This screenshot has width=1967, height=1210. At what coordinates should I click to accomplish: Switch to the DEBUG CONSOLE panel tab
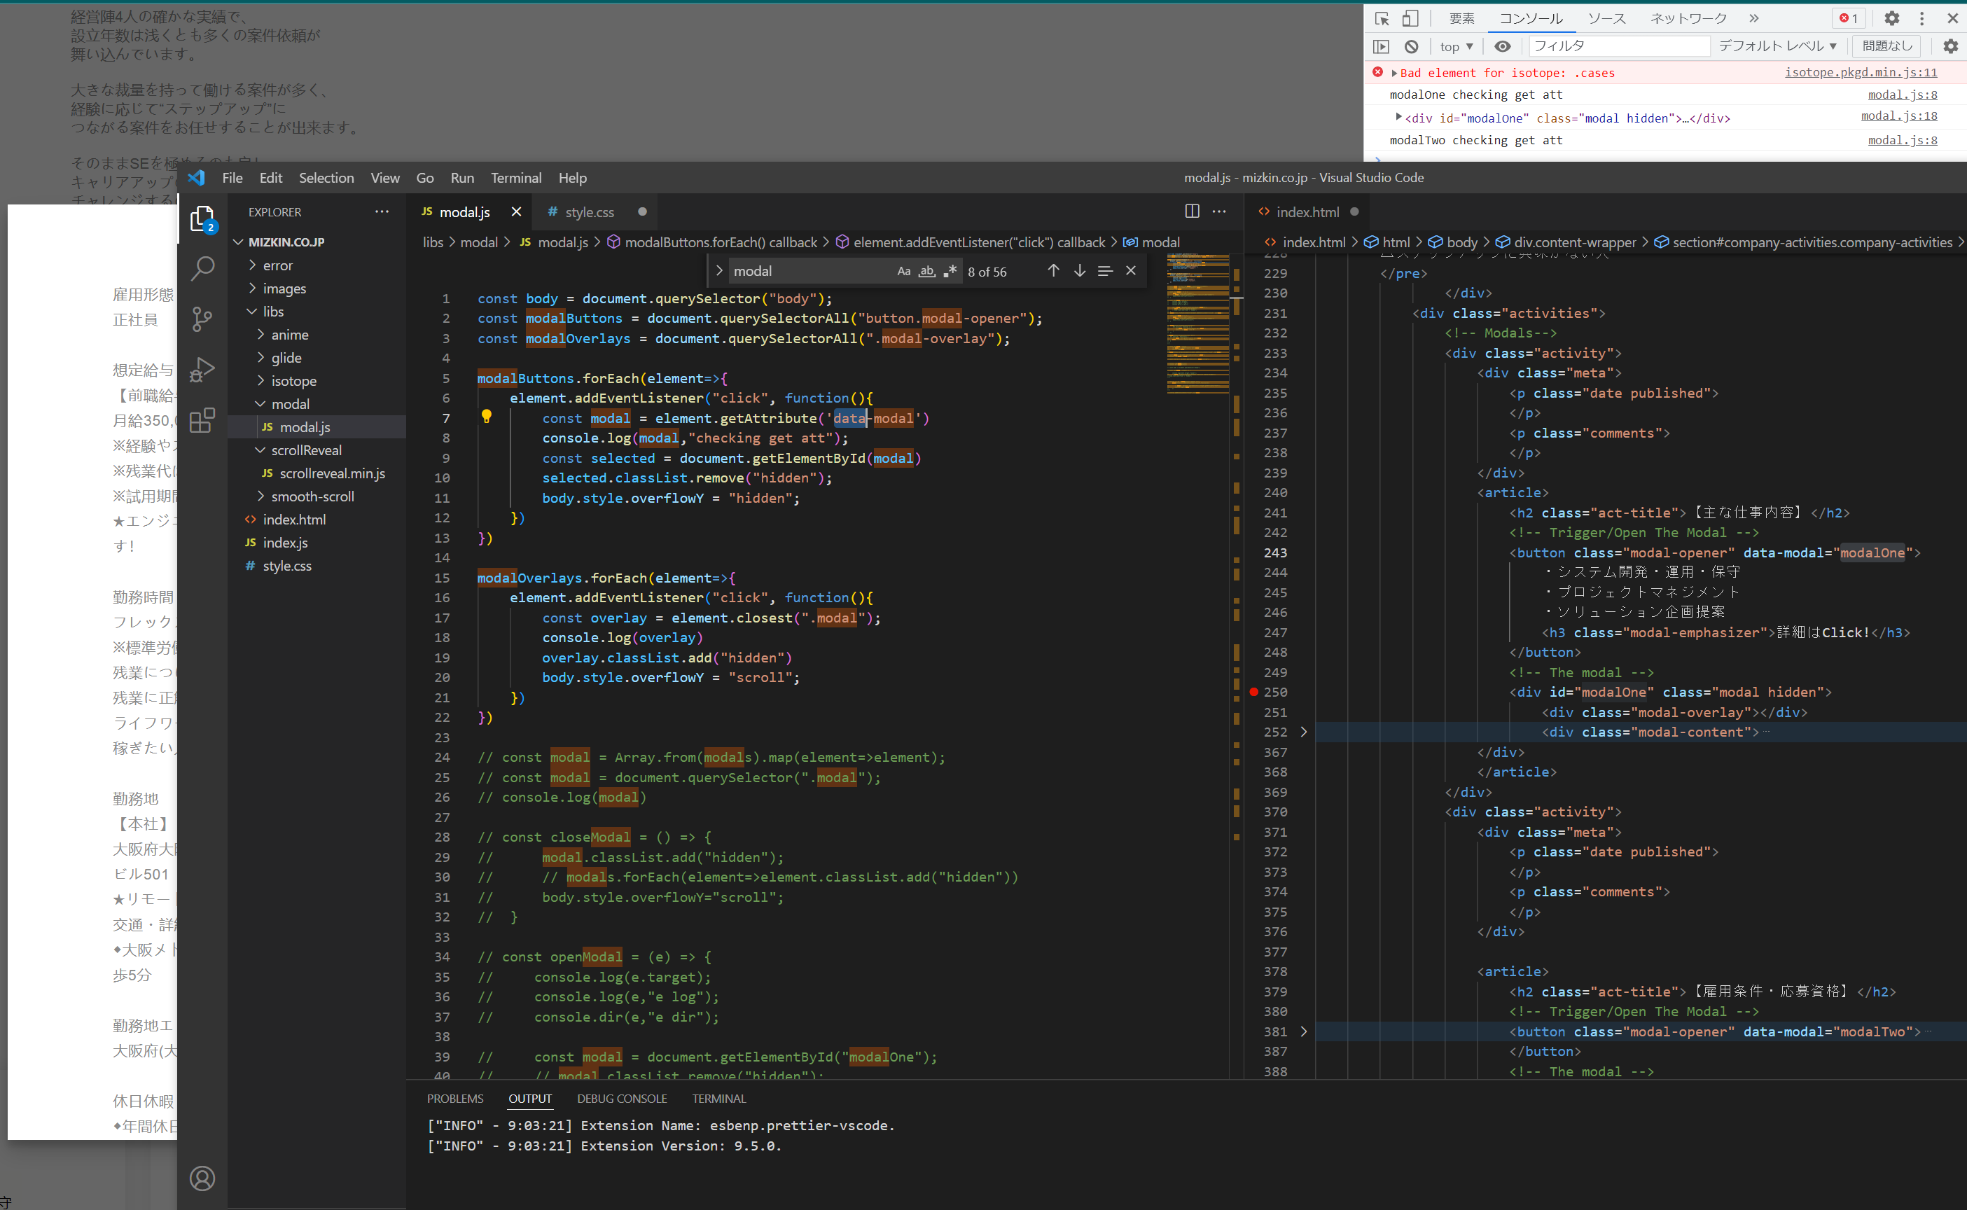click(621, 1099)
